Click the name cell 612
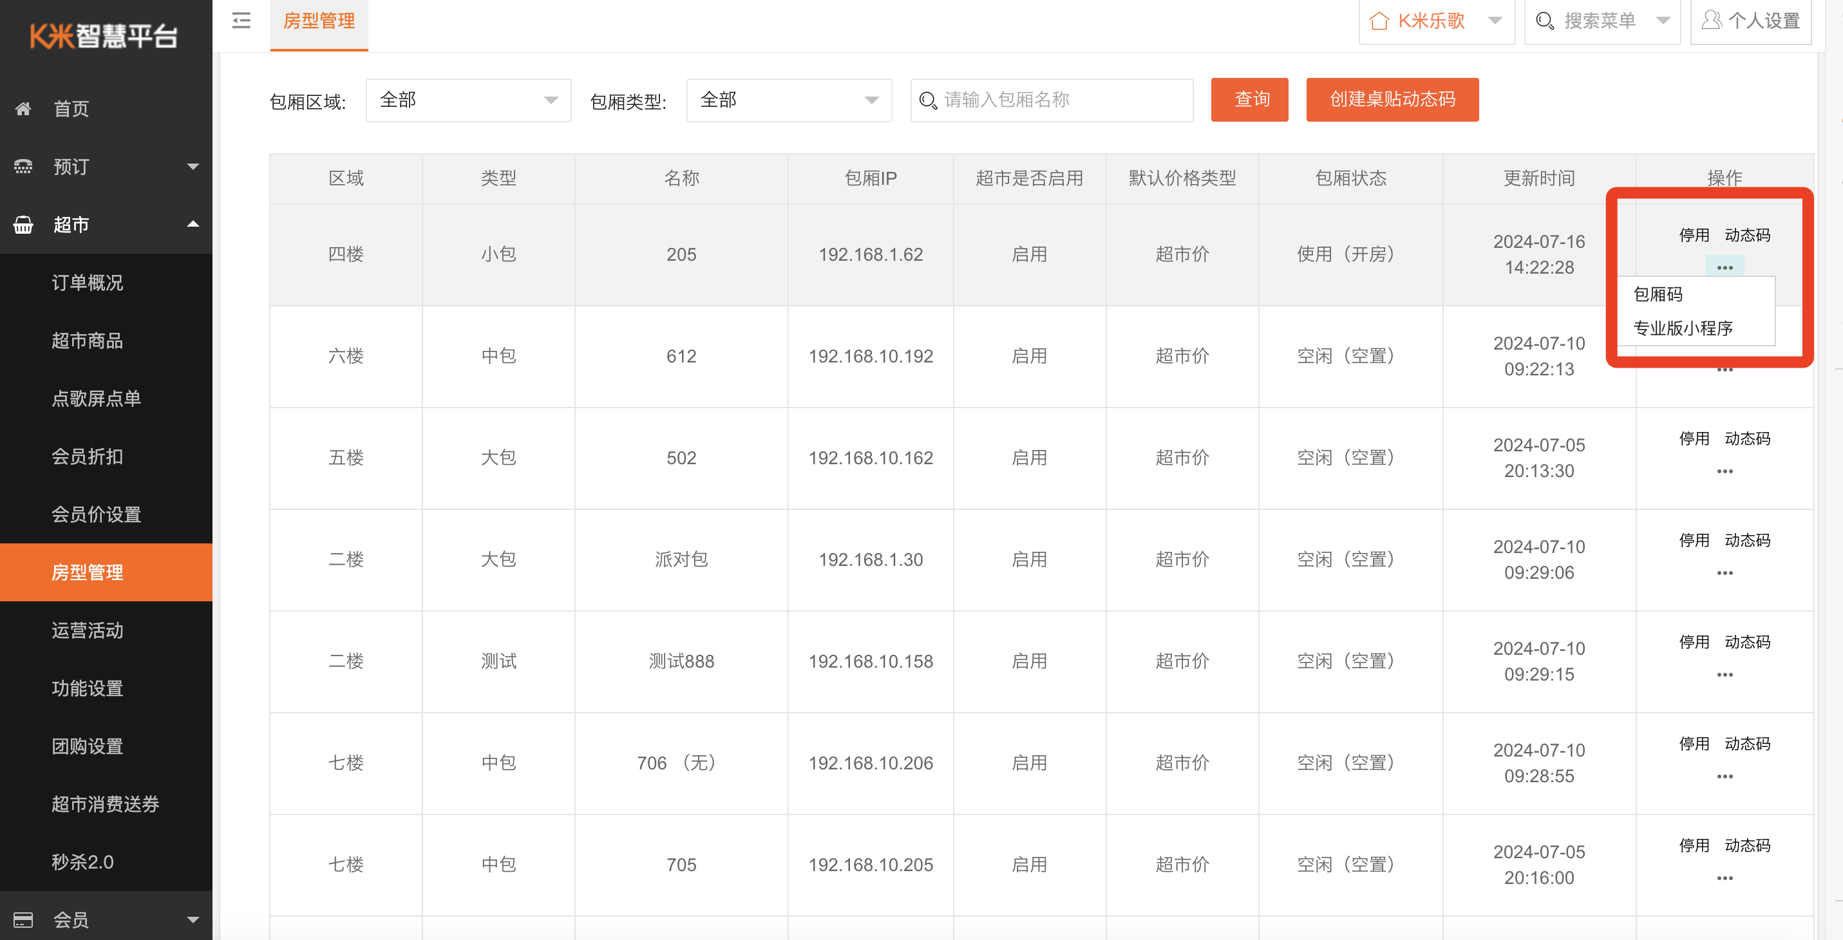 click(x=681, y=356)
